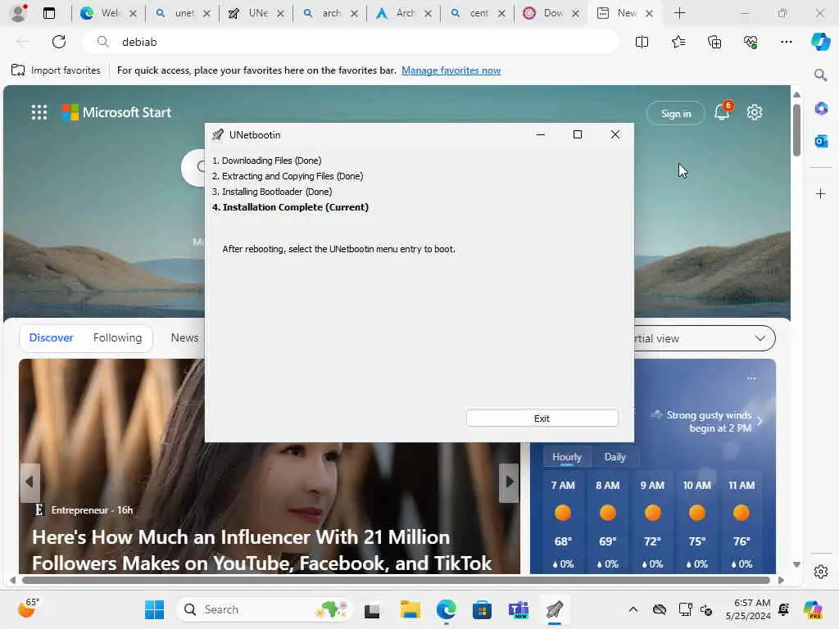Click the Sign in button
Image resolution: width=839 pixels, height=629 pixels.
[x=675, y=113]
